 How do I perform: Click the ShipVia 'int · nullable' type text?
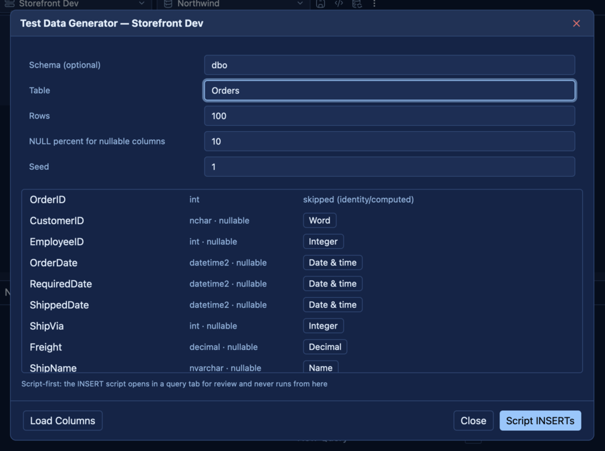click(213, 326)
